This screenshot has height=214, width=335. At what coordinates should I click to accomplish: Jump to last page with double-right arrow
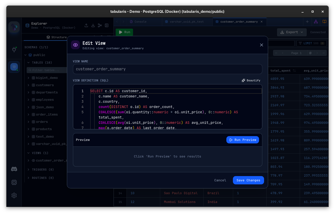324,53
